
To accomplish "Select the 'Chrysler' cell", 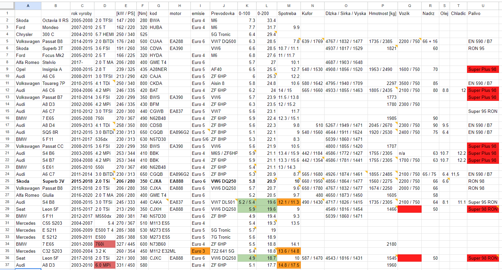I will 28,34.
